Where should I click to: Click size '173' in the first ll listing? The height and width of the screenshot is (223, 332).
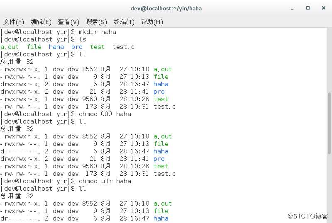(91, 107)
